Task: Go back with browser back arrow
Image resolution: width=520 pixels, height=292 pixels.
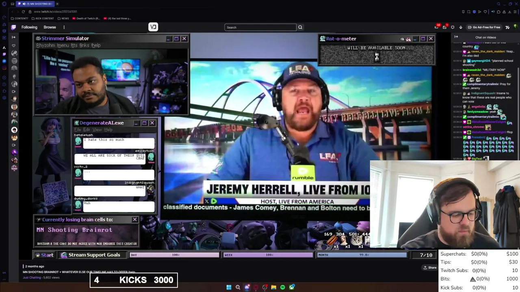Action: [12, 11]
